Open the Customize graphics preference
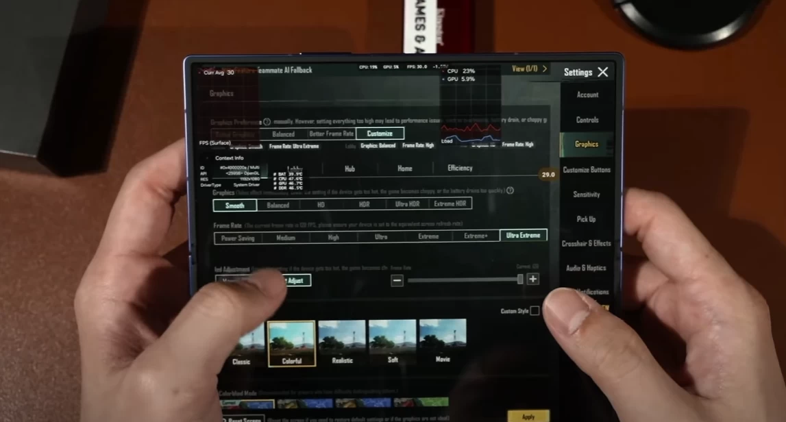This screenshot has width=786, height=422. [380, 134]
